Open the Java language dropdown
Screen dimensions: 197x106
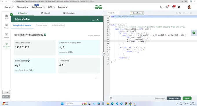[113, 13]
